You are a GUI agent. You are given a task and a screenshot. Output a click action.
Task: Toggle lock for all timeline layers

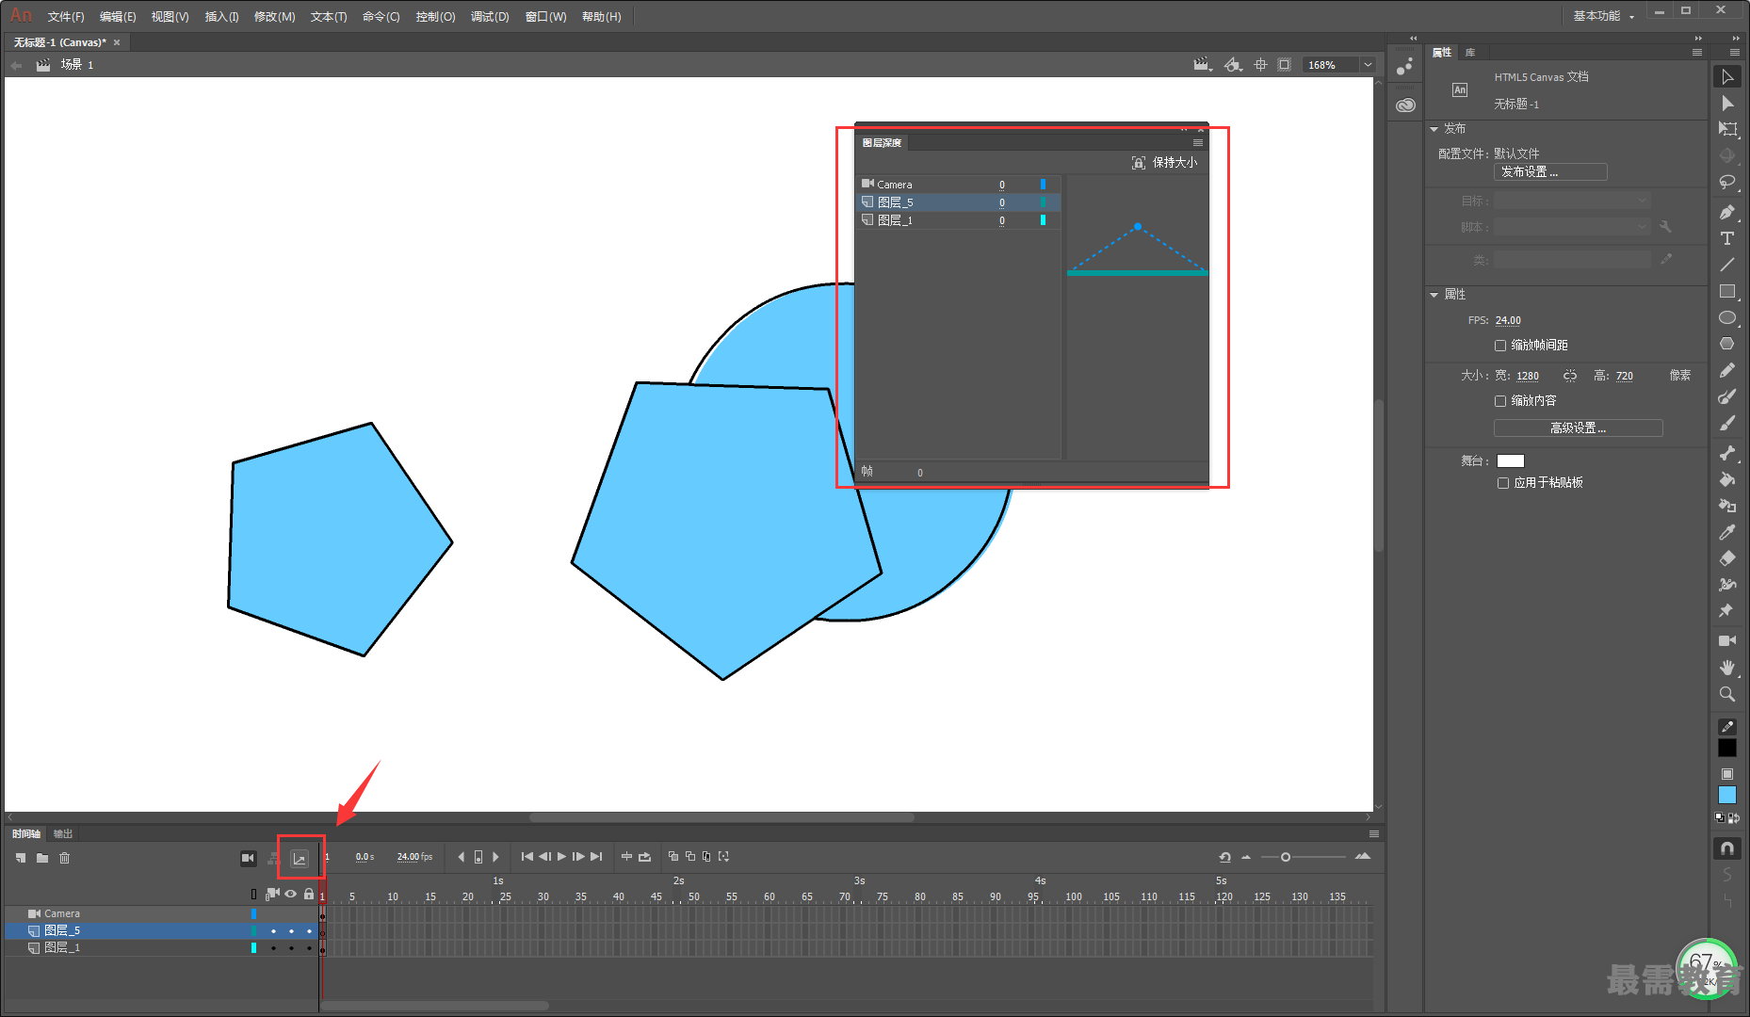(309, 894)
